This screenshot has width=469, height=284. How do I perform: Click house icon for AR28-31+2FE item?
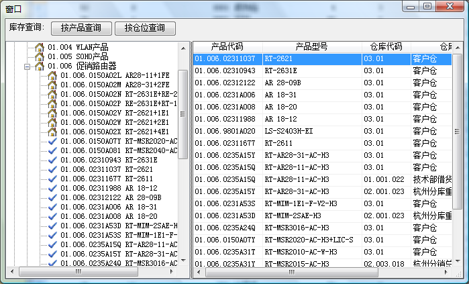pyautogui.click(x=52, y=85)
